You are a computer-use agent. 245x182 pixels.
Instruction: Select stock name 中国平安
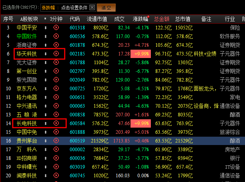(x=27, y=28)
